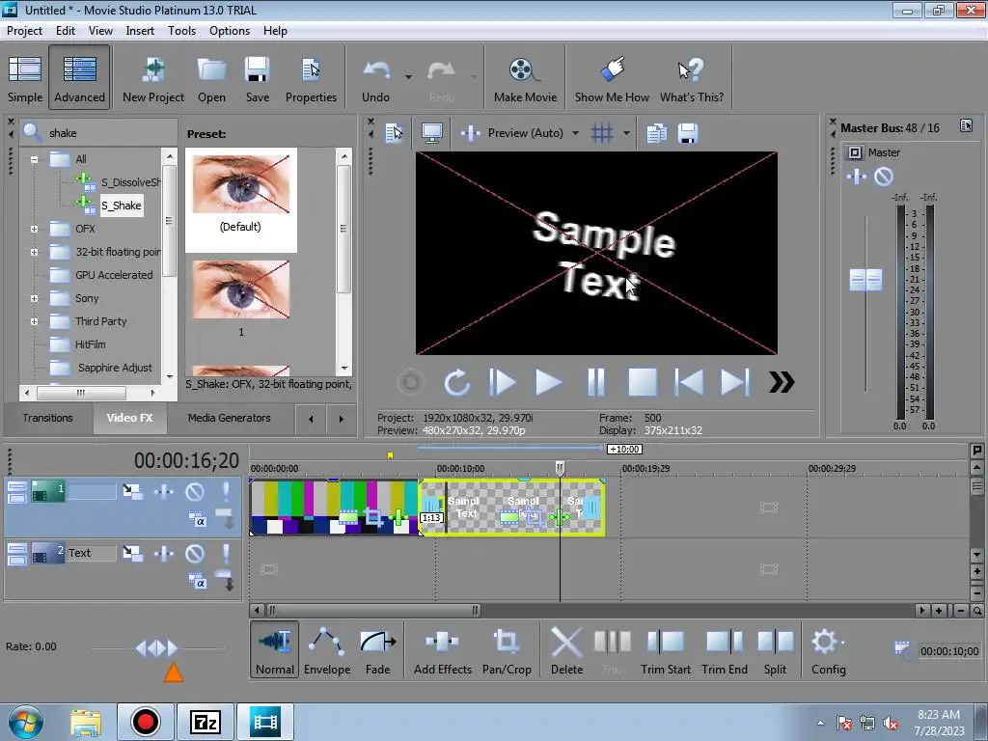This screenshot has width=988, height=741.
Task: Click the playback Rate slider
Action: click(x=157, y=647)
